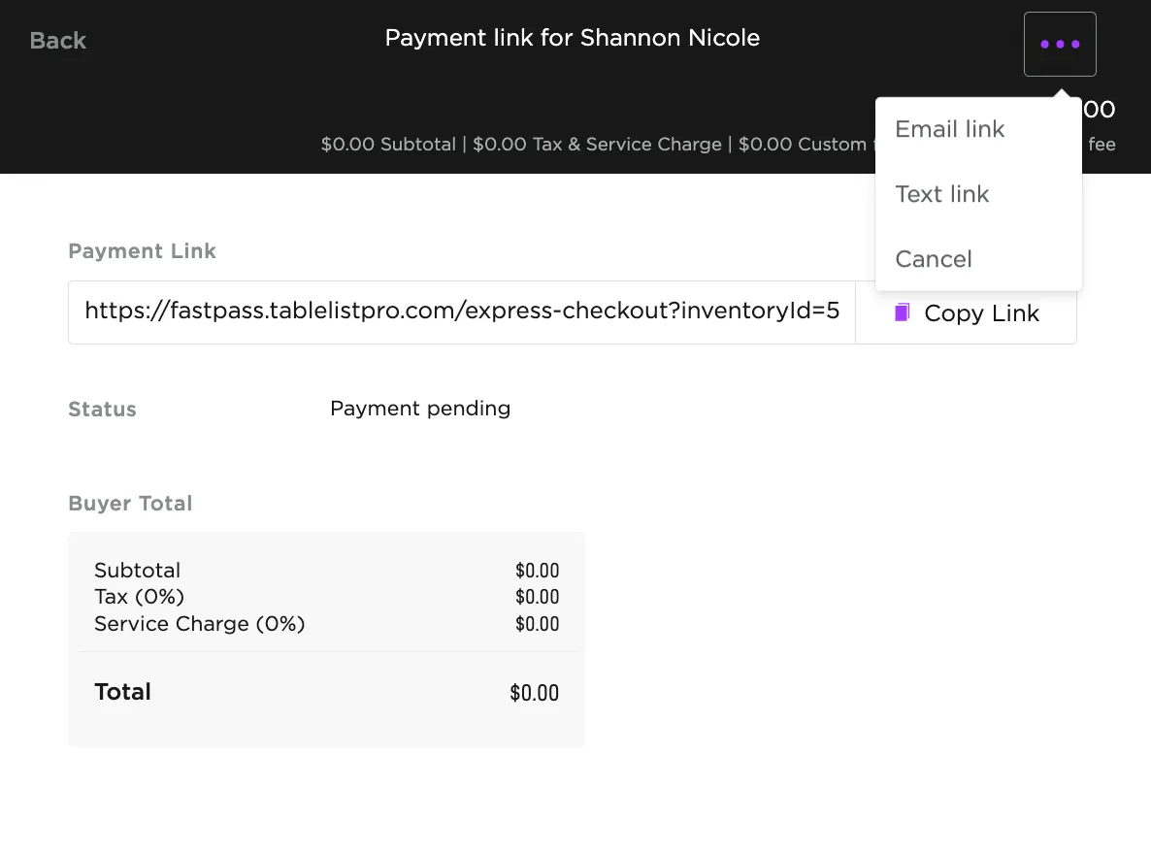
Task: Click the Status field label
Action: click(x=102, y=410)
